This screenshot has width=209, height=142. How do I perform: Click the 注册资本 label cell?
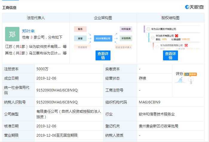pyautogui.click(x=19, y=69)
